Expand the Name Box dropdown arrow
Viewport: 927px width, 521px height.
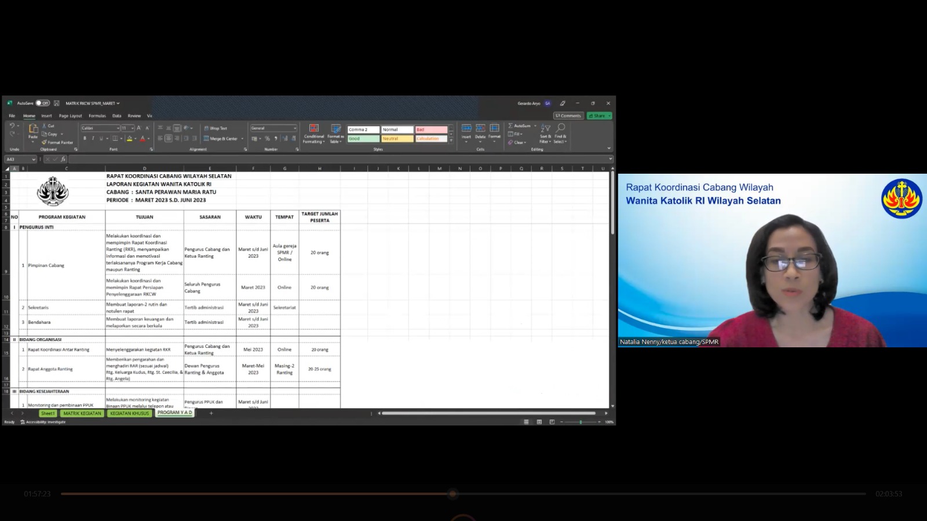[x=34, y=159]
